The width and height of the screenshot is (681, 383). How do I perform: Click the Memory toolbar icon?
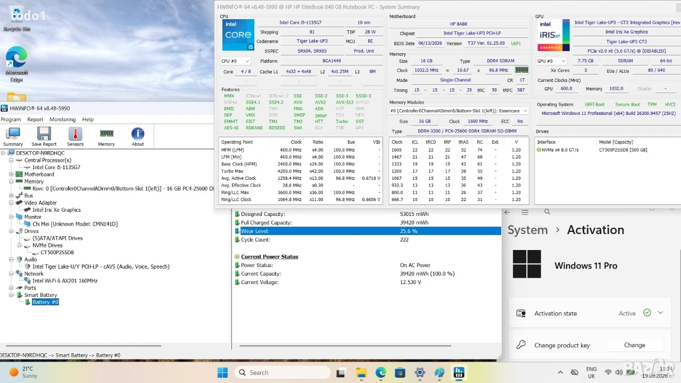click(x=106, y=136)
